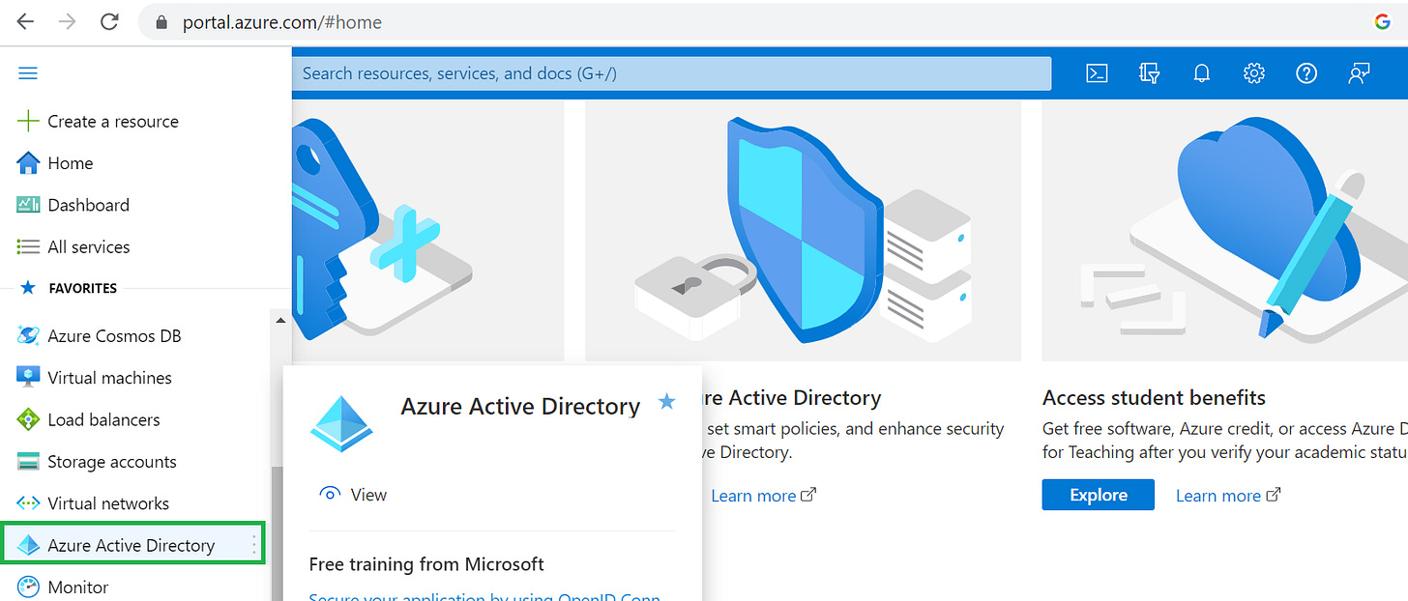Image resolution: width=1408 pixels, height=601 pixels.
Task: Click the Storage accounts icon
Action: click(x=28, y=461)
